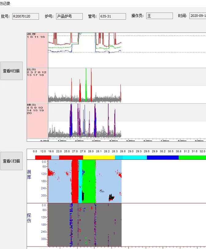Click the red band in 测厚 C-scan map

[x=75, y=181]
